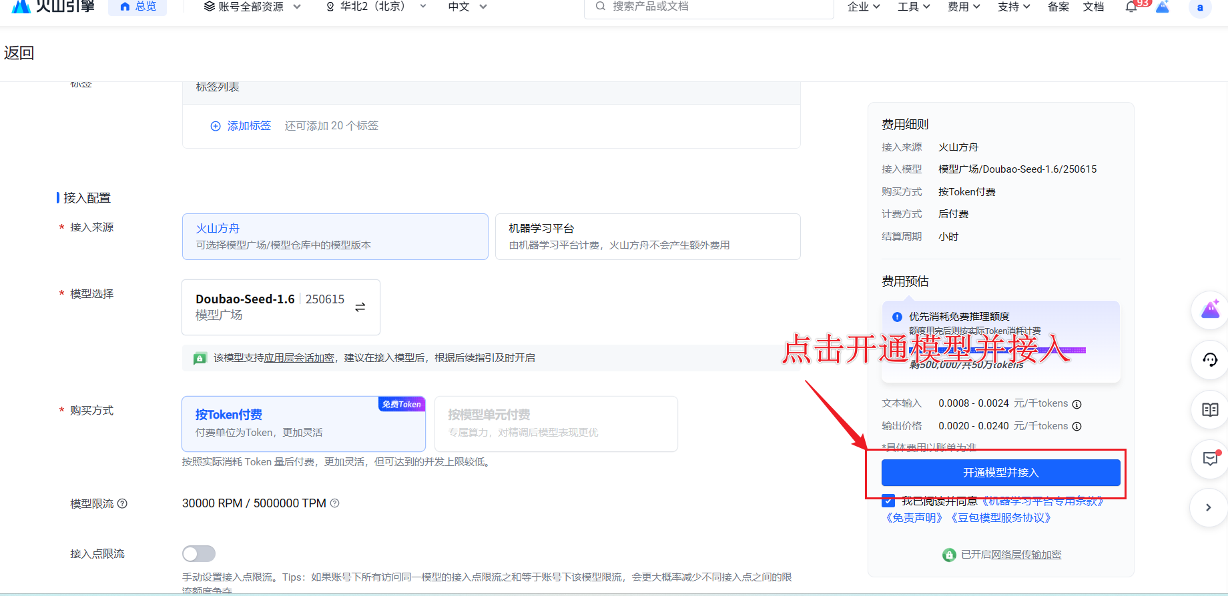Click the Volcano Engine logo
Viewport: 1228px width, 596px height.
pyautogui.click(x=53, y=6)
